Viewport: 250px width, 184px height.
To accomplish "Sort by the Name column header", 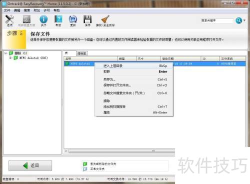I will pyautogui.click(x=91, y=58).
